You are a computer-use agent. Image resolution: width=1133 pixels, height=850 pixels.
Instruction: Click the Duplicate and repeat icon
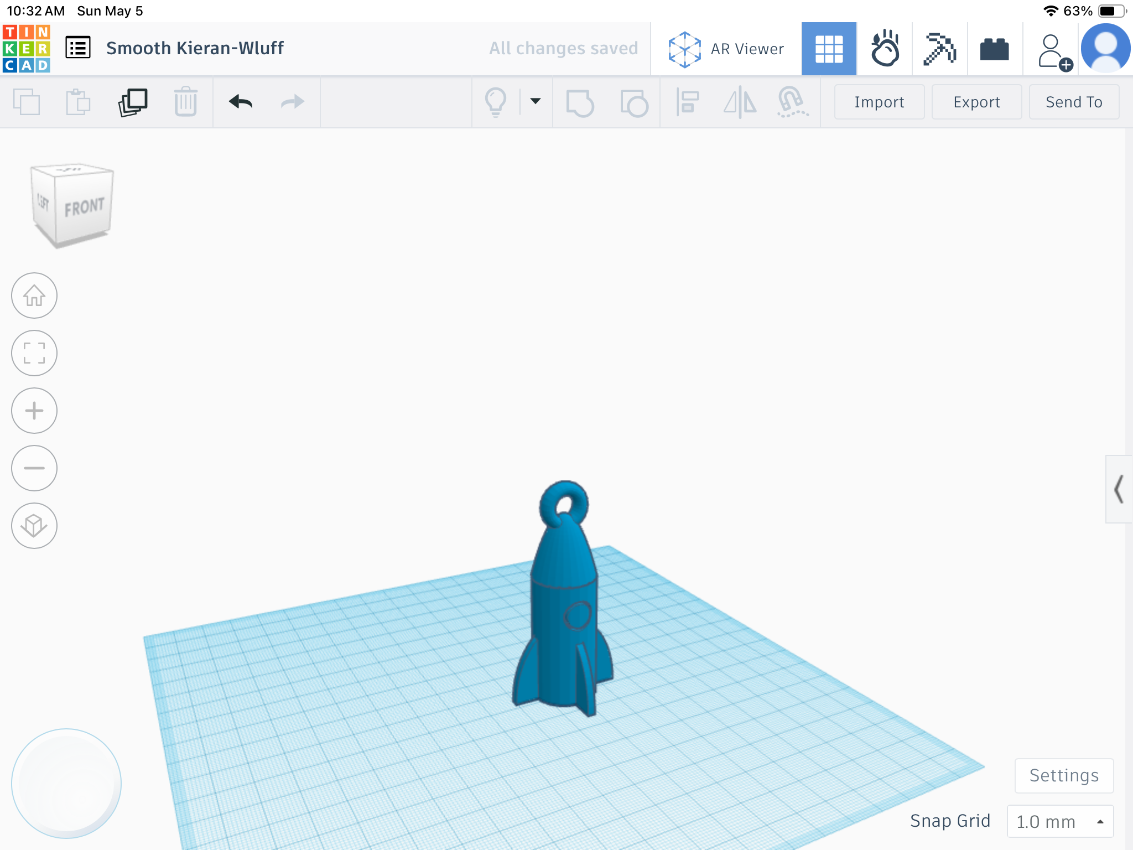pyautogui.click(x=133, y=102)
